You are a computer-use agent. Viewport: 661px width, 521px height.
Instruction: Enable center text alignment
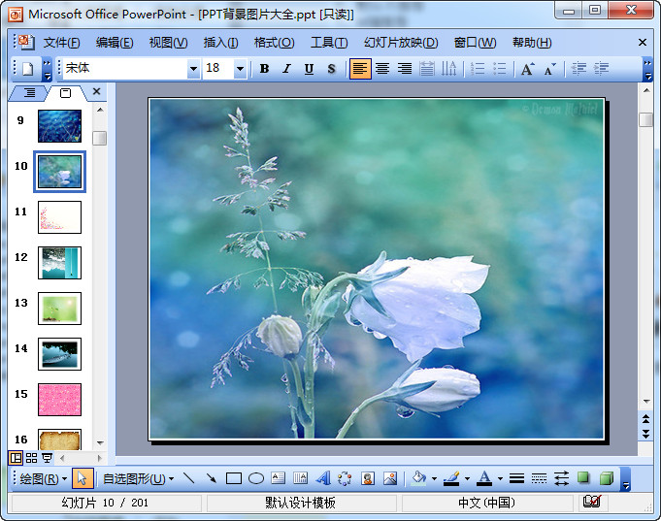tap(382, 69)
